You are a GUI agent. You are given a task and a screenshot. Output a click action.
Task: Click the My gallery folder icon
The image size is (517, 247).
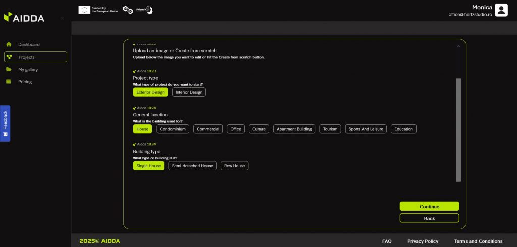coord(9,69)
